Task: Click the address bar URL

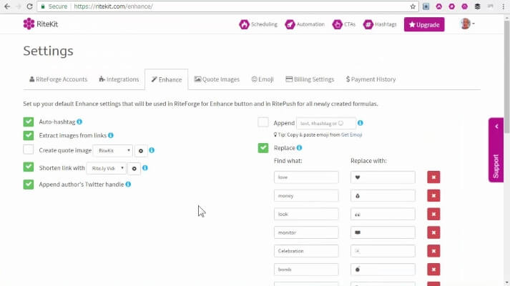Action: [113, 6]
